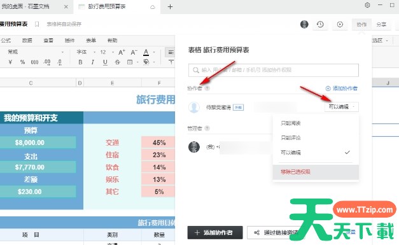Click the dark 添加协作者 button
Screen dimensions: 399x245
coord(215,232)
